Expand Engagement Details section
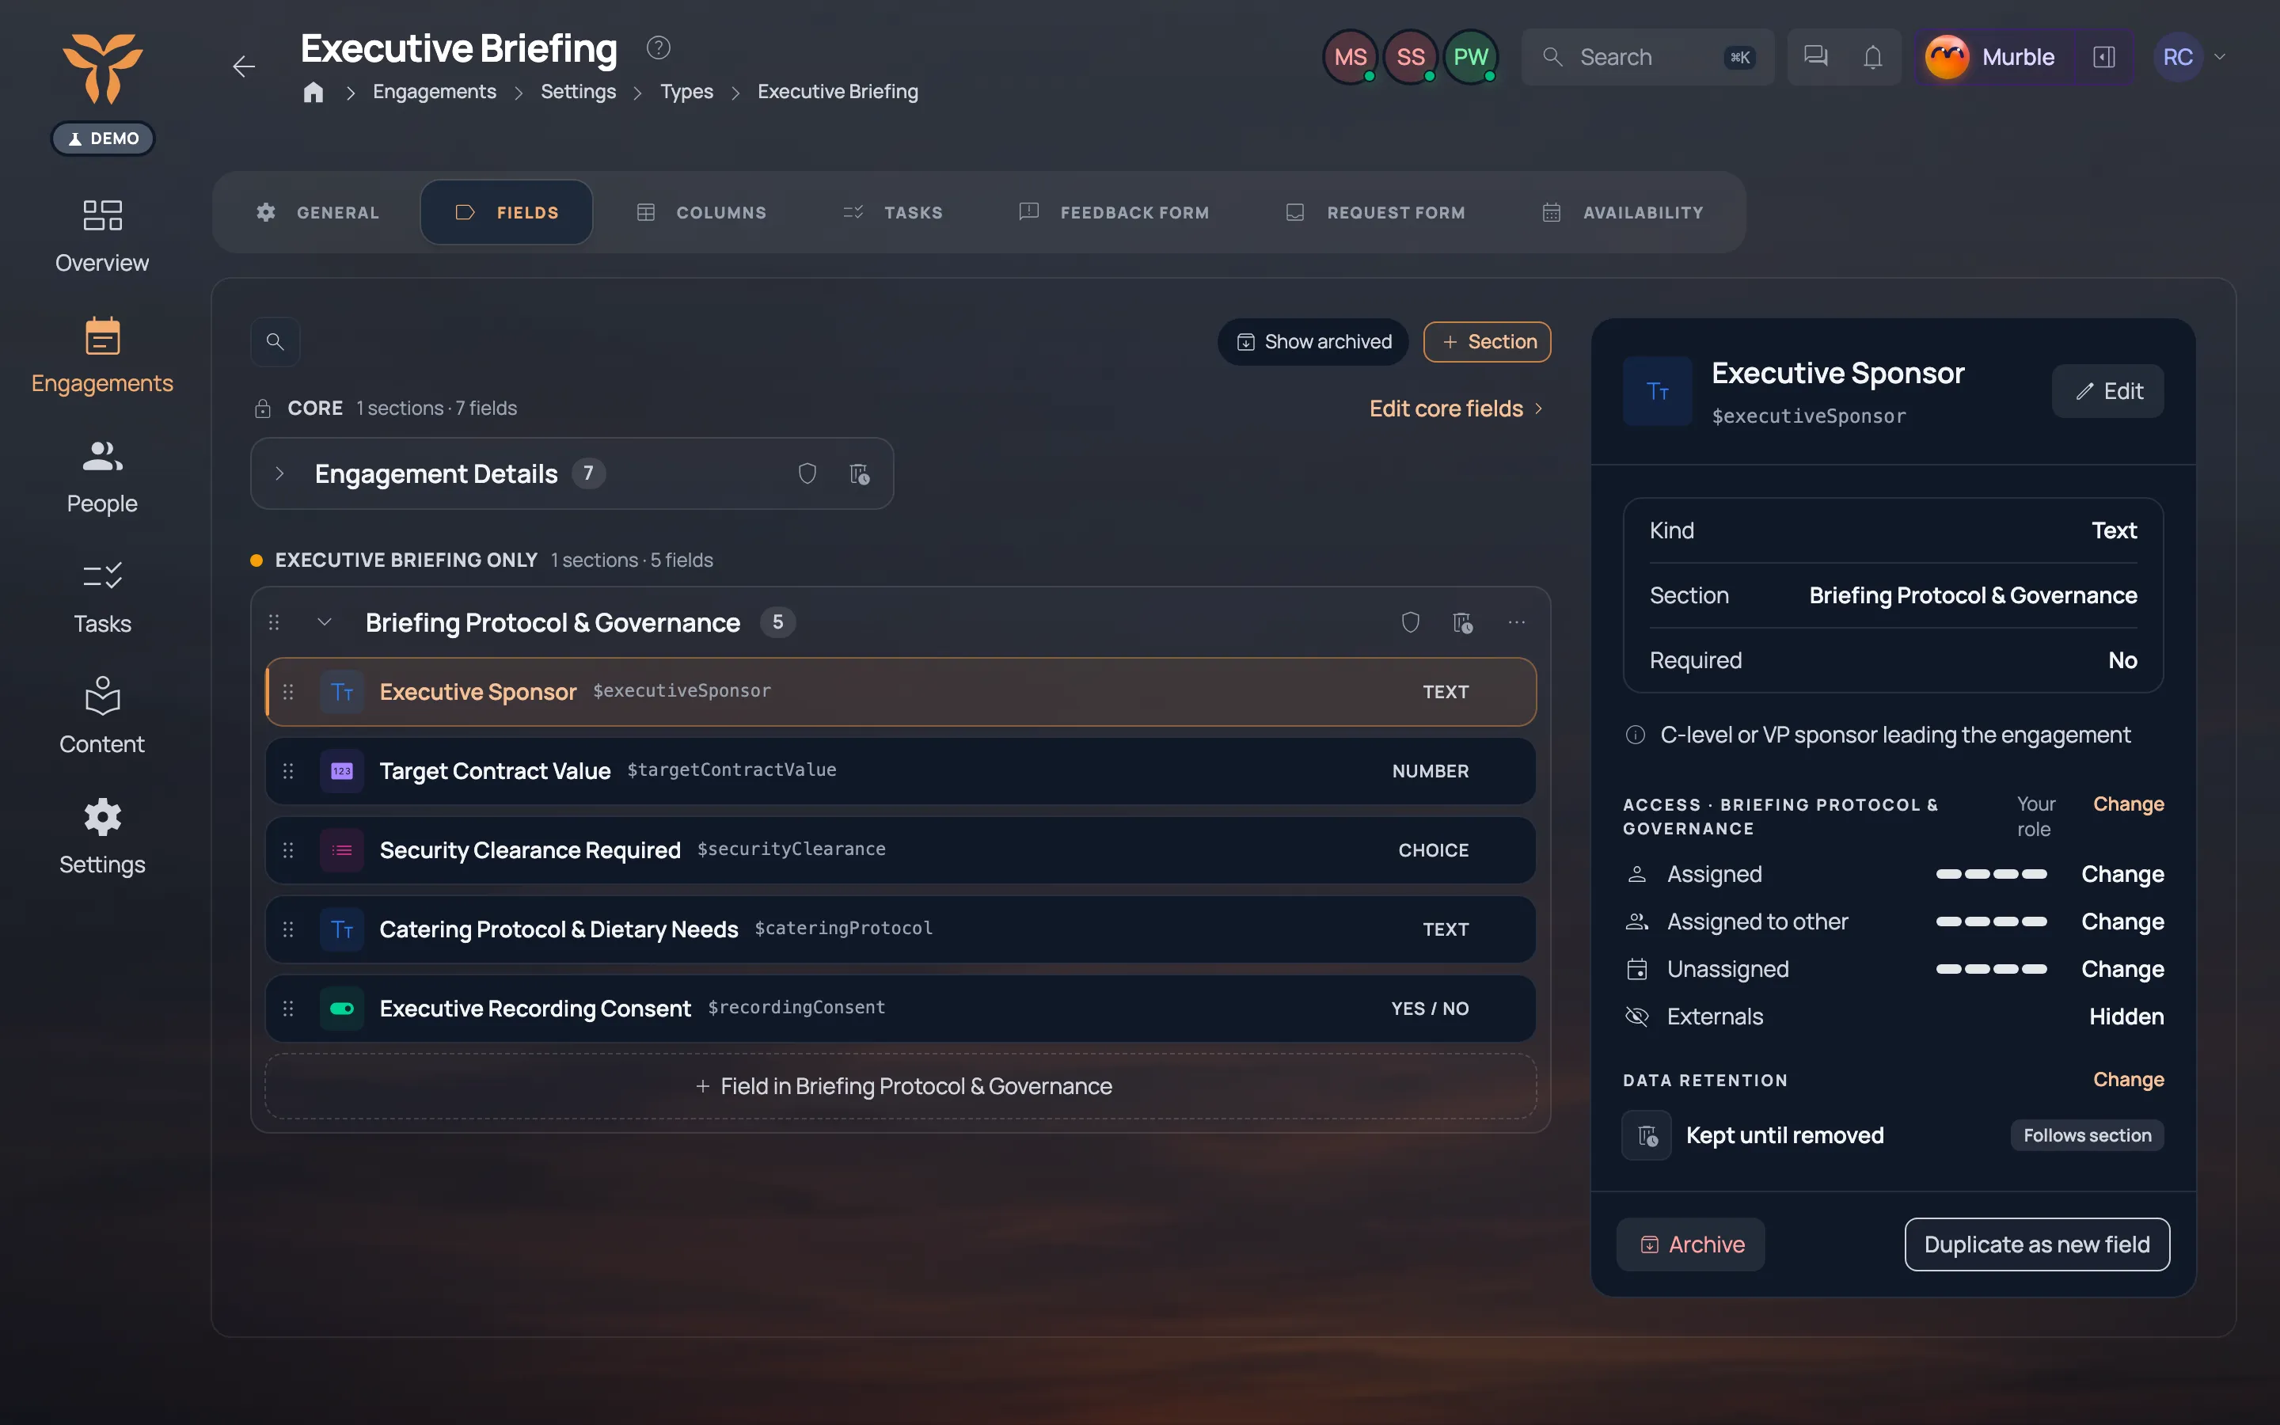 coord(279,473)
